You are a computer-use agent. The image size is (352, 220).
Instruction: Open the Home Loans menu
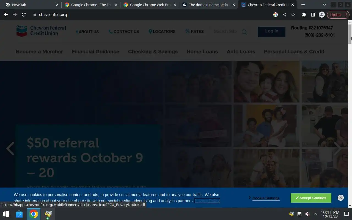pyautogui.click(x=202, y=52)
